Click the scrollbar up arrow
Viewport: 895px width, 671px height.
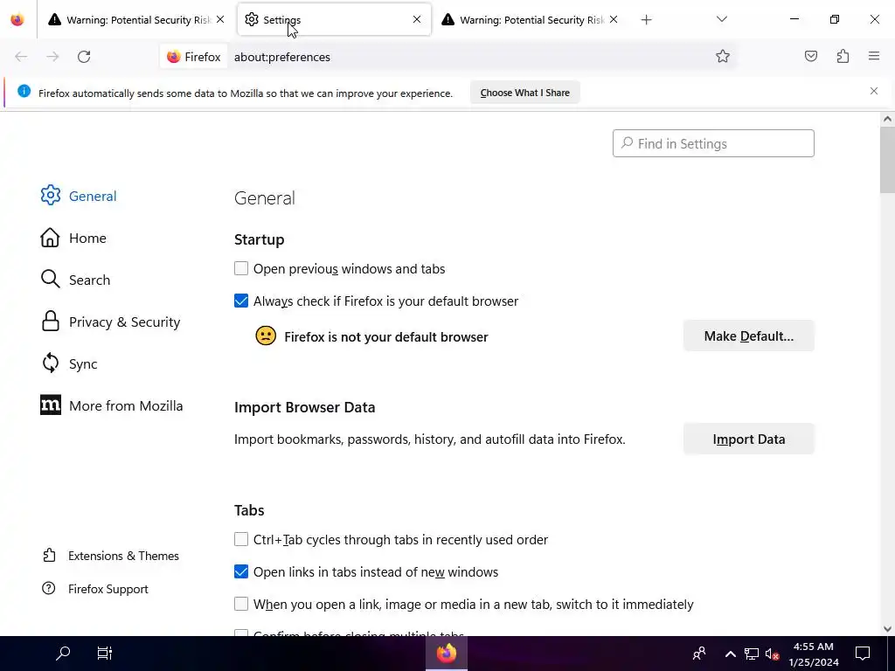(887, 119)
